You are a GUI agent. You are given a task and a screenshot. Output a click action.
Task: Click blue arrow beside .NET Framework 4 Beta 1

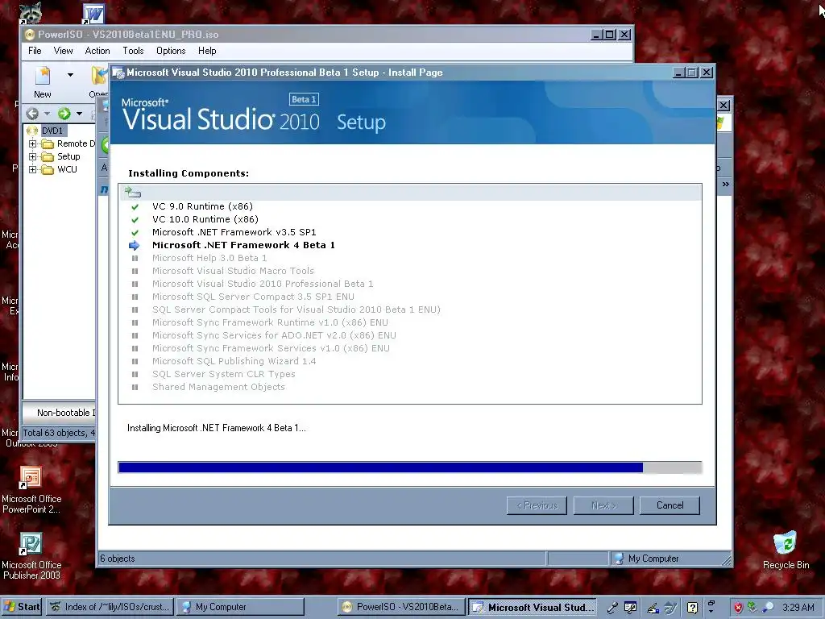coord(135,245)
